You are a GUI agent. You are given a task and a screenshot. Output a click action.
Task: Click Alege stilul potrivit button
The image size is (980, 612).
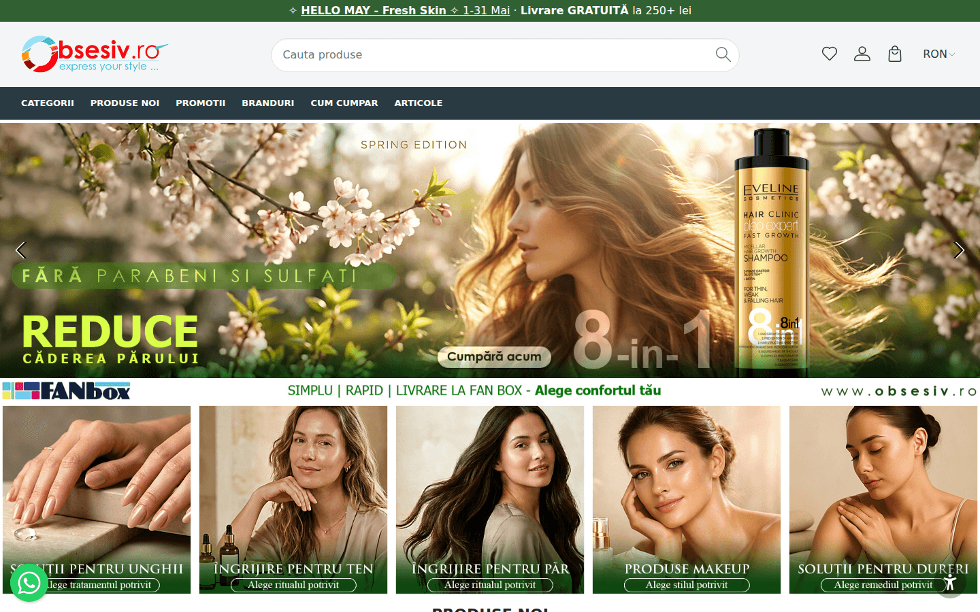[x=687, y=585]
